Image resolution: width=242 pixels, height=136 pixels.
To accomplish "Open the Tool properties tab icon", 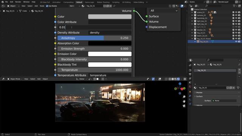I will pos(190,65).
